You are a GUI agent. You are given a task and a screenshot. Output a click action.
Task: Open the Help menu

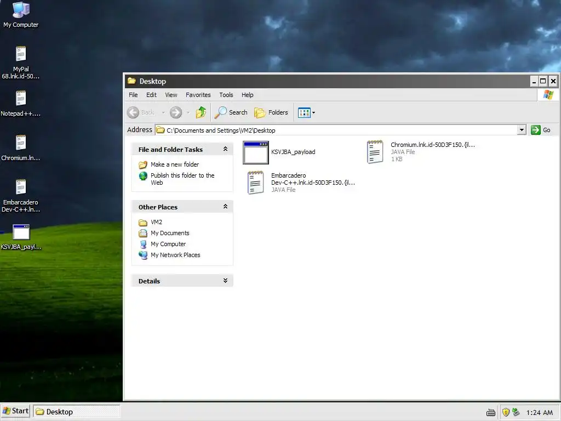tap(247, 95)
